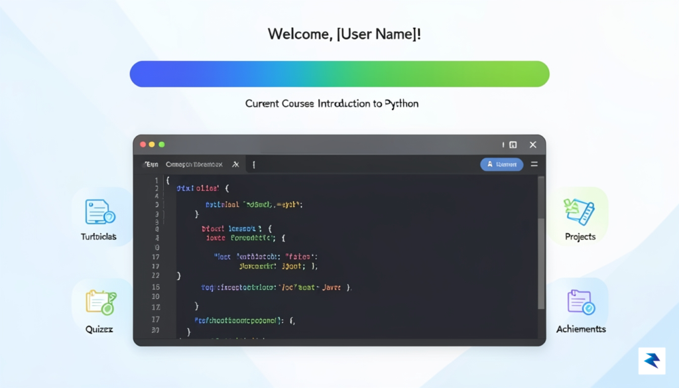Click the editor's vertical scrollbar thumb

click(x=541, y=264)
